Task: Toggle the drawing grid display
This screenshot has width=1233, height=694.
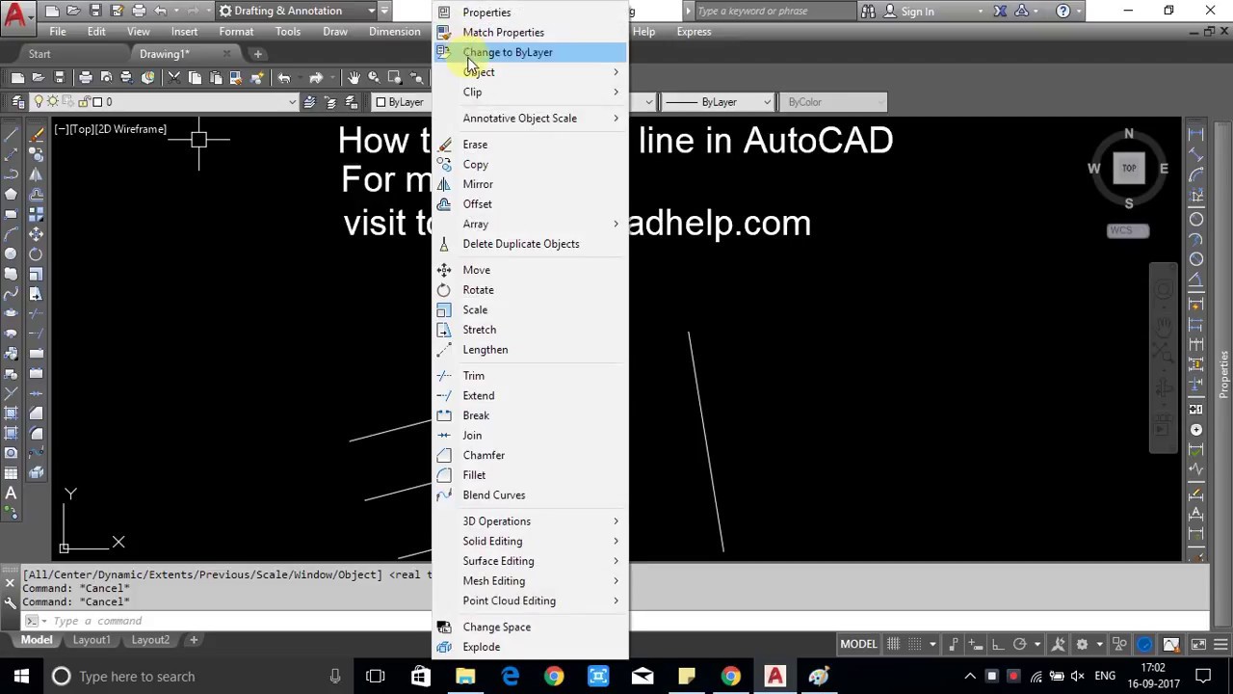Action: [893, 644]
